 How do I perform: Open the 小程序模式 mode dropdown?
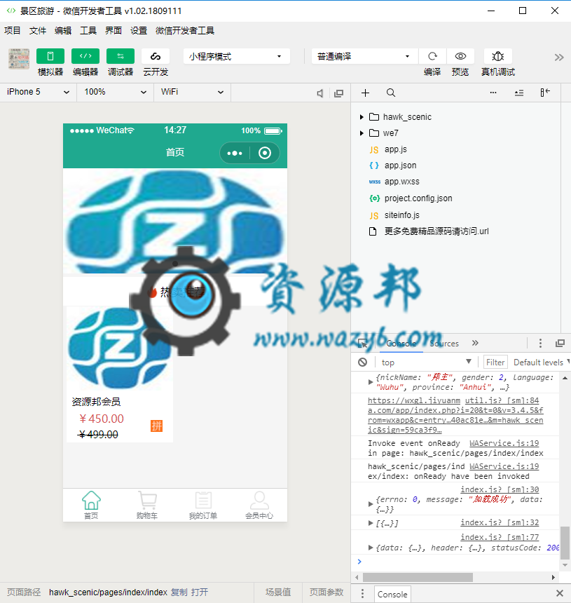236,57
